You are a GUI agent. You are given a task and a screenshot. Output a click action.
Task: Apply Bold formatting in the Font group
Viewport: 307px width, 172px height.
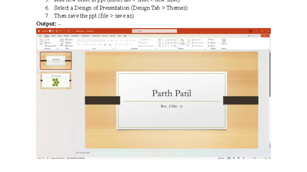click(78, 44)
